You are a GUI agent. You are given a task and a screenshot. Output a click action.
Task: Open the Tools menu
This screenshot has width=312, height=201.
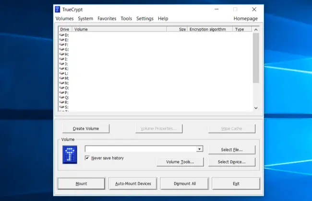point(126,19)
